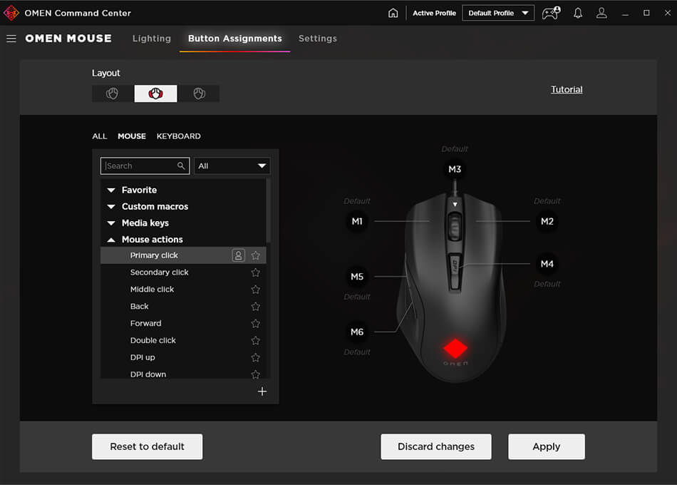Toggle favorite star for Secondary click
The image size is (677, 485).
pyautogui.click(x=255, y=272)
